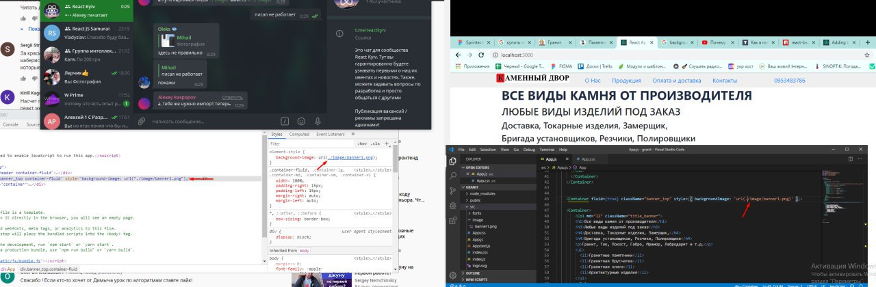Open Source Control view in VS Code
The image size is (876, 287).
pyautogui.click(x=452, y=190)
